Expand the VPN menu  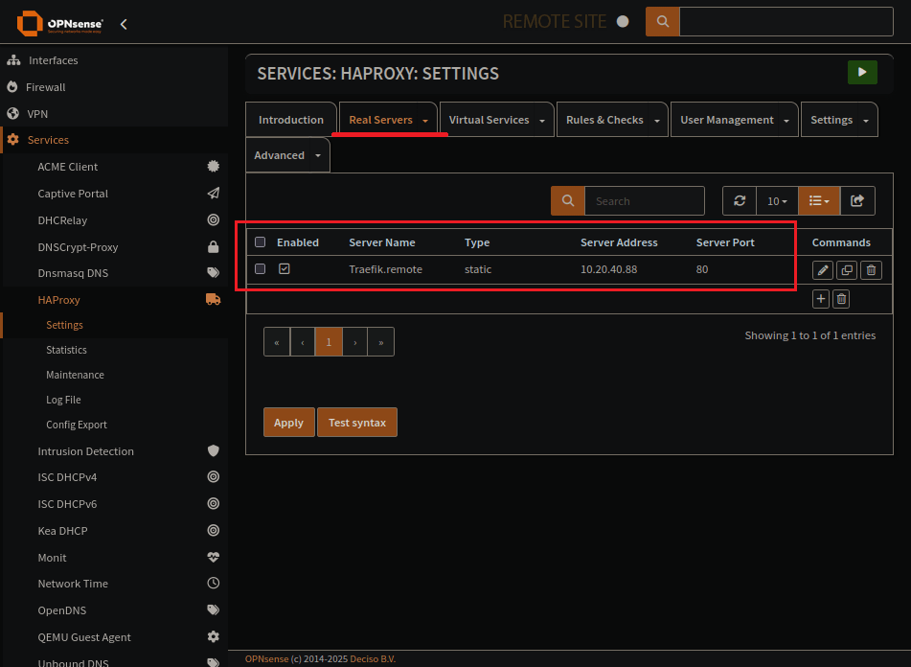(x=37, y=114)
